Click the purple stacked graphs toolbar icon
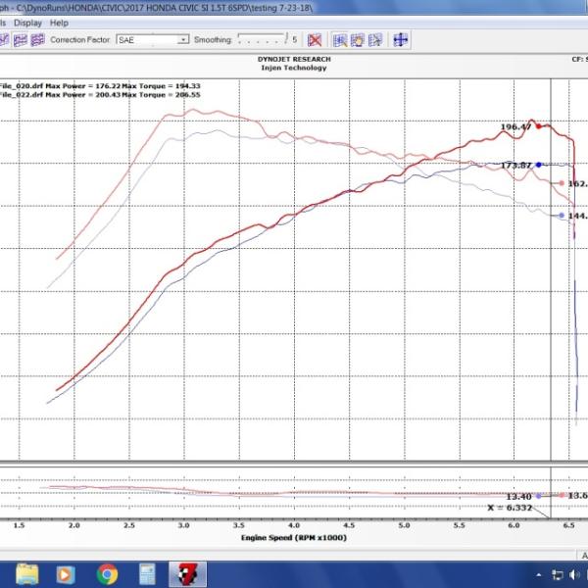The image size is (588, 588). click(x=37, y=40)
